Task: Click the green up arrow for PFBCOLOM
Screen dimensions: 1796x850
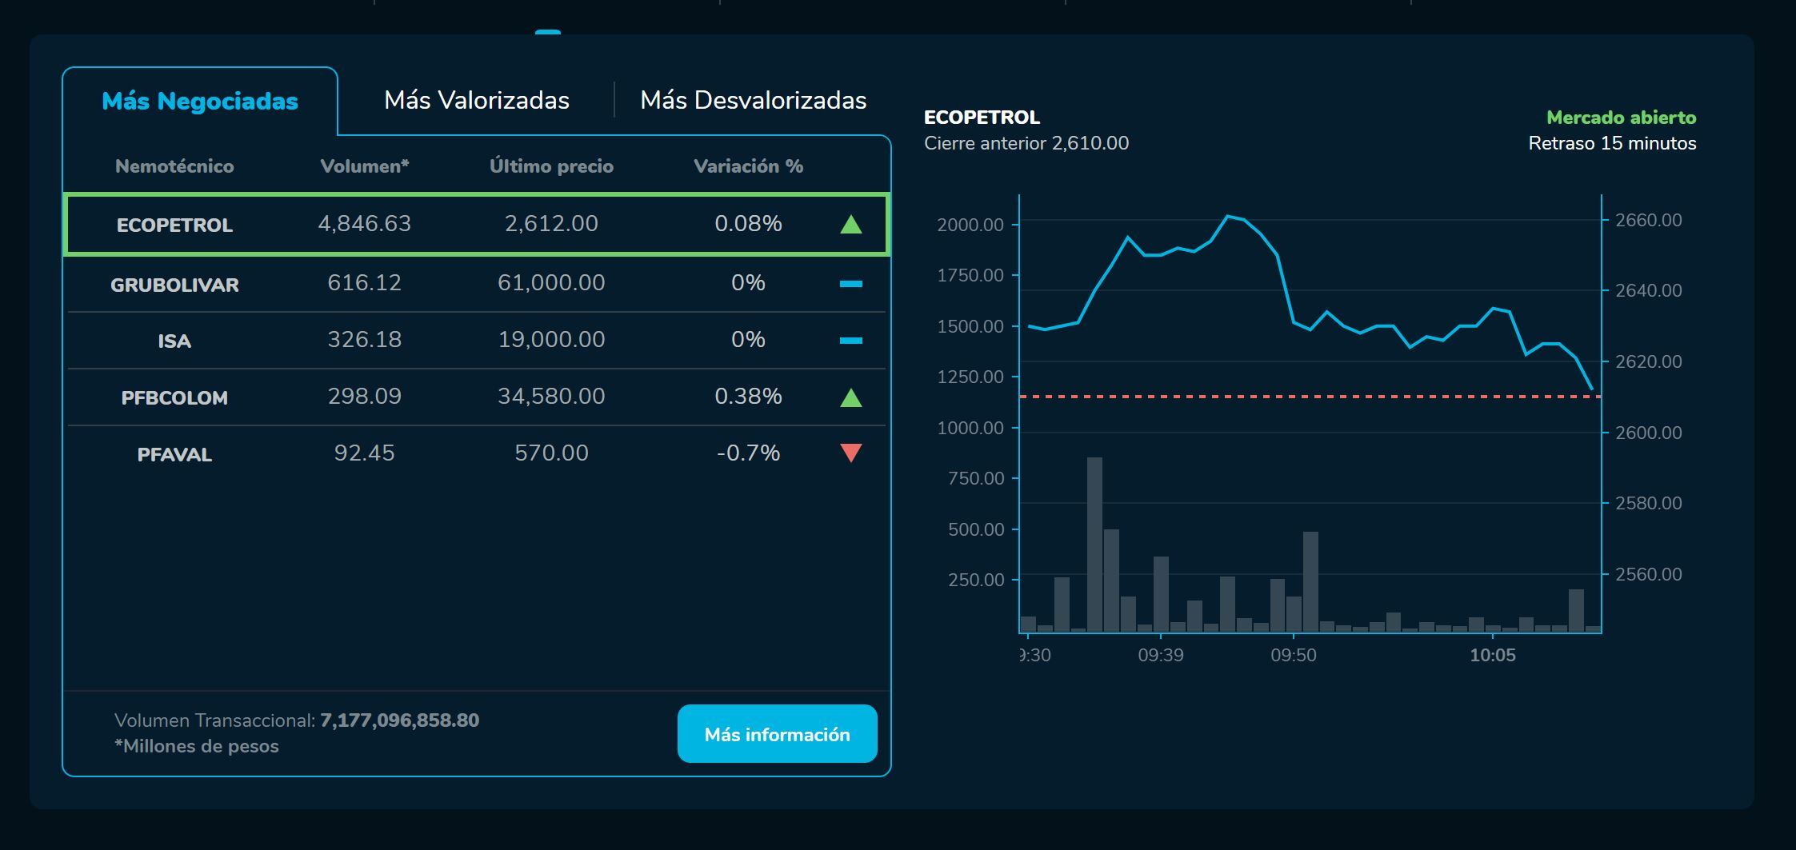Action: (850, 397)
